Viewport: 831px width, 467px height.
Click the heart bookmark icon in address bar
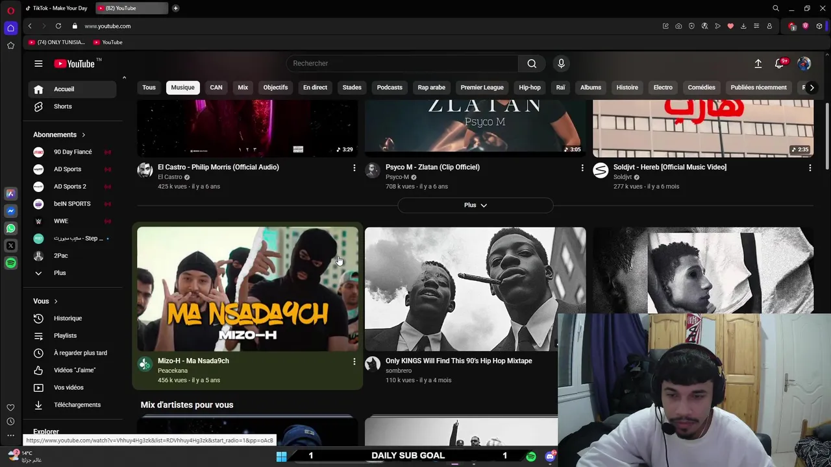730,26
